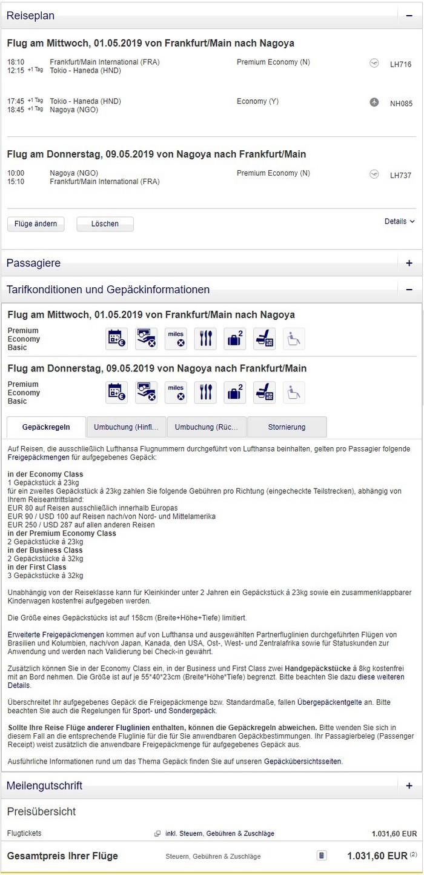The image size is (424, 875).
Task: Click the 'Gesamtpreis Ihrer Flüge' label
Action: (62, 856)
